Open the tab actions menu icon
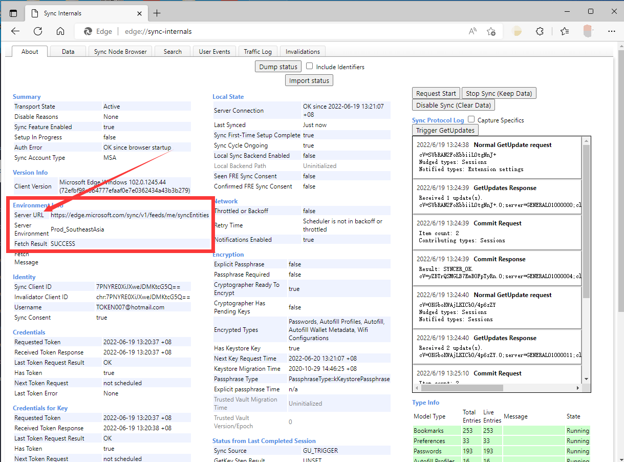The image size is (624, 462). (13, 13)
